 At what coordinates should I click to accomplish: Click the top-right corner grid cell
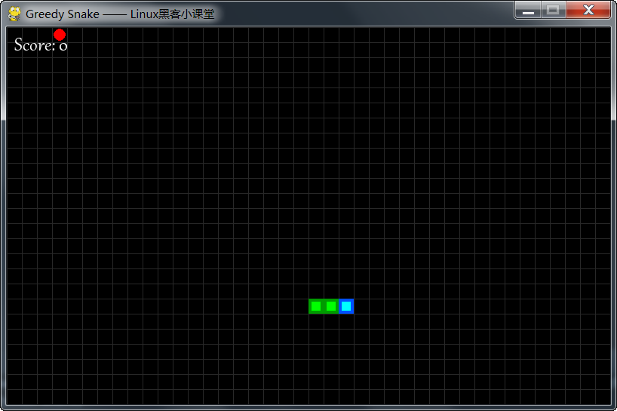(x=603, y=35)
